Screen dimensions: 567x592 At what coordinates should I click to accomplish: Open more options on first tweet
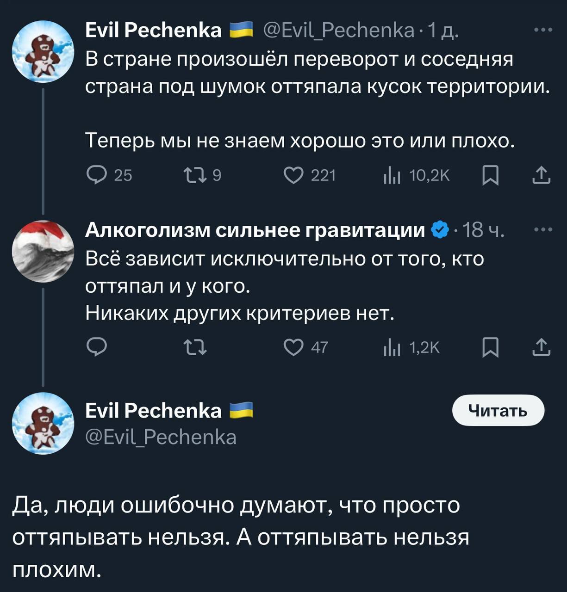click(543, 31)
